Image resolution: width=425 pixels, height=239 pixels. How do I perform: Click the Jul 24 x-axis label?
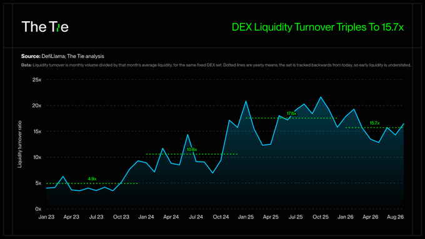[196, 217]
